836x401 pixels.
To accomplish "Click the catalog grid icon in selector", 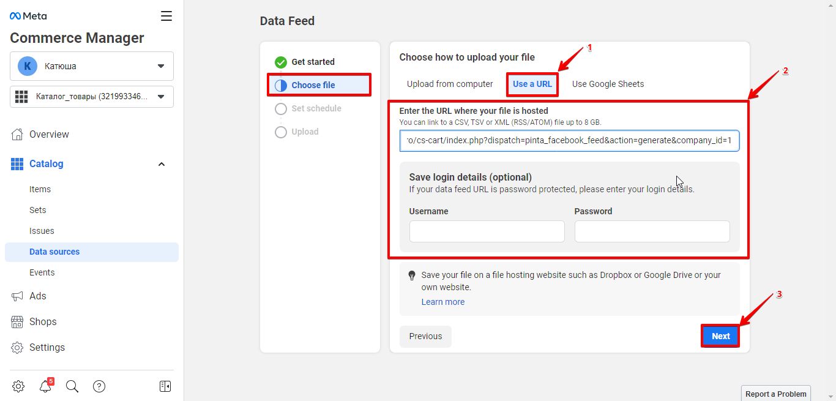I will (22, 97).
